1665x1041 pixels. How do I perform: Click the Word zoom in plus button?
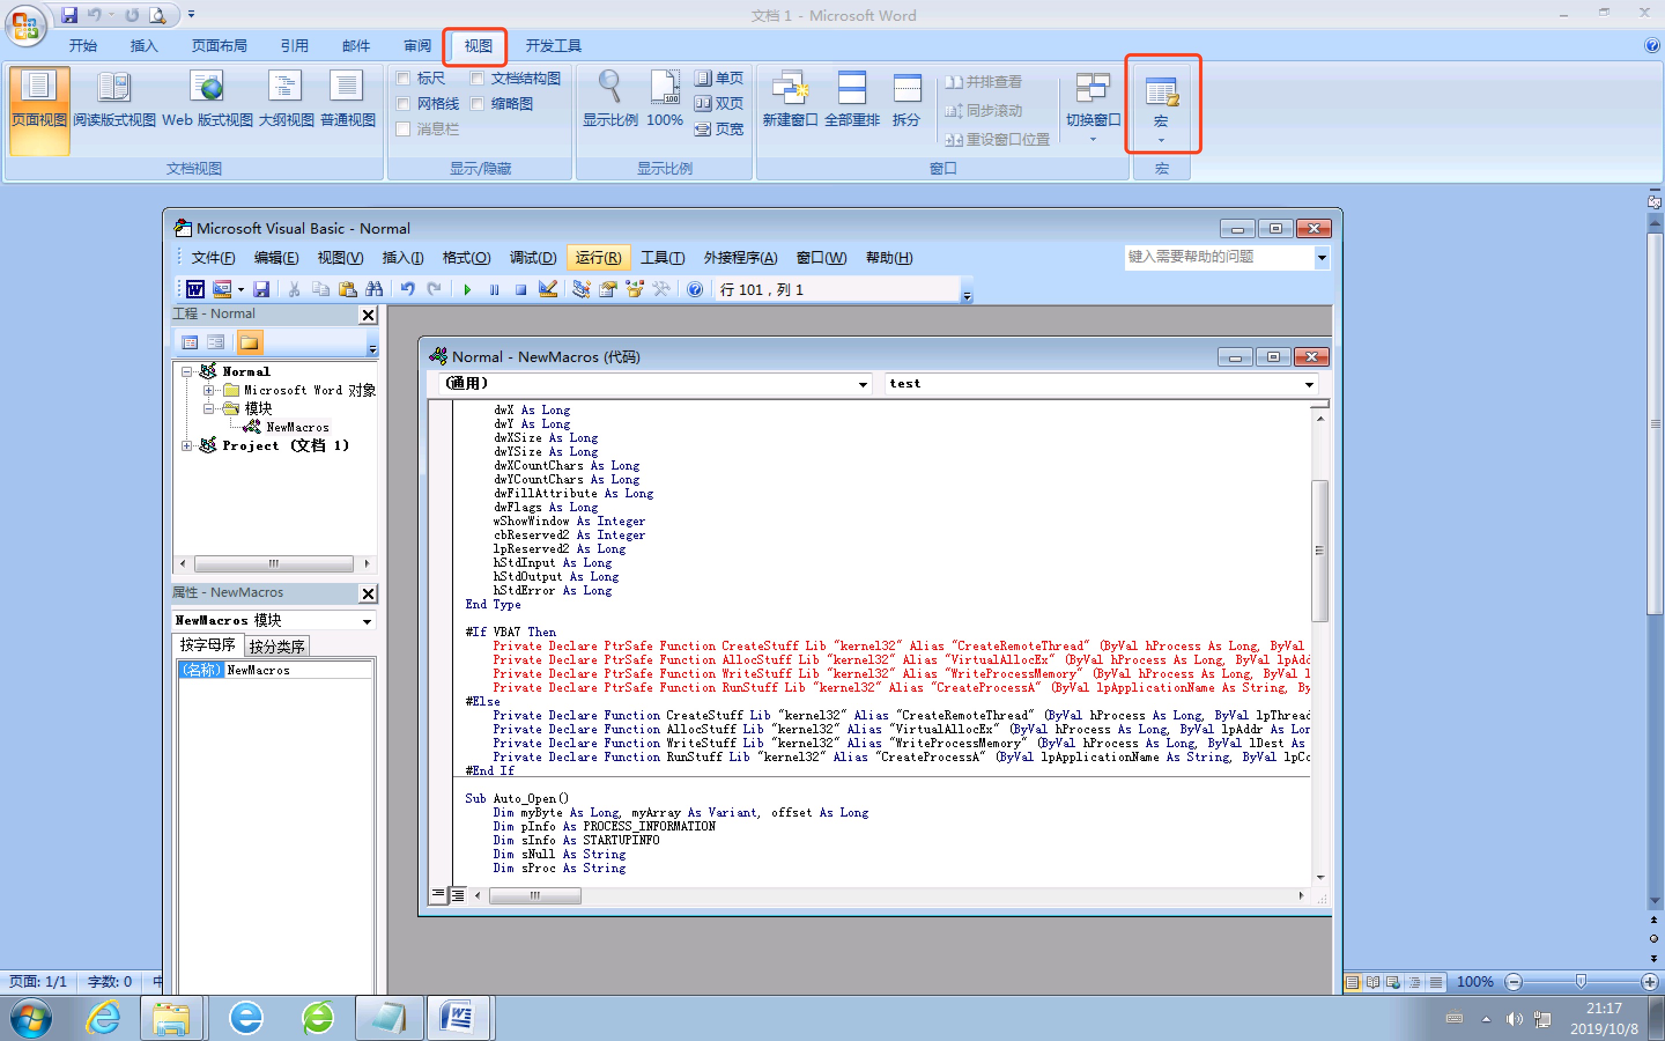coord(1649,983)
